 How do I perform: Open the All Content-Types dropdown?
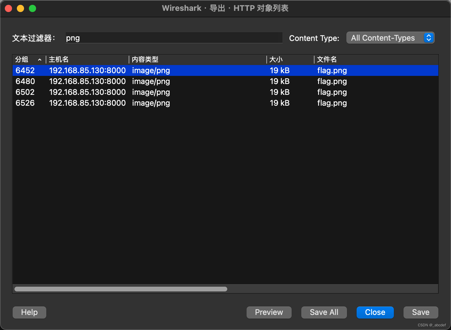390,38
